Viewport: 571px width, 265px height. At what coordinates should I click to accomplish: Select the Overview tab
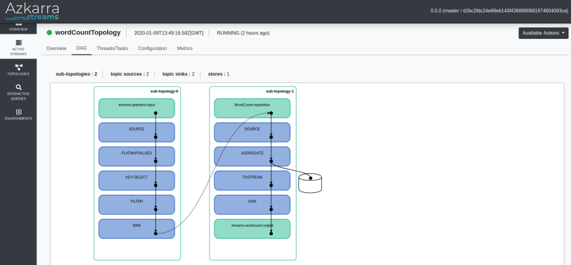(x=56, y=48)
